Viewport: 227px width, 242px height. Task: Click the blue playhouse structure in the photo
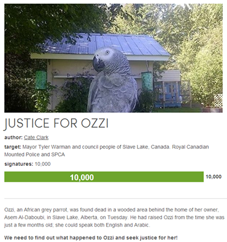[168, 94]
